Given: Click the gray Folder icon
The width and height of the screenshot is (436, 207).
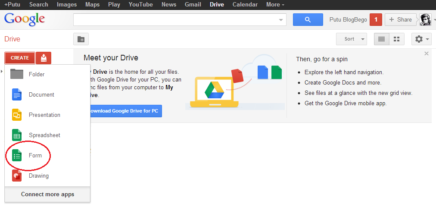Looking at the screenshot, I should pos(17,74).
